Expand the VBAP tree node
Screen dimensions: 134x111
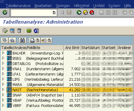tap(3, 100)
